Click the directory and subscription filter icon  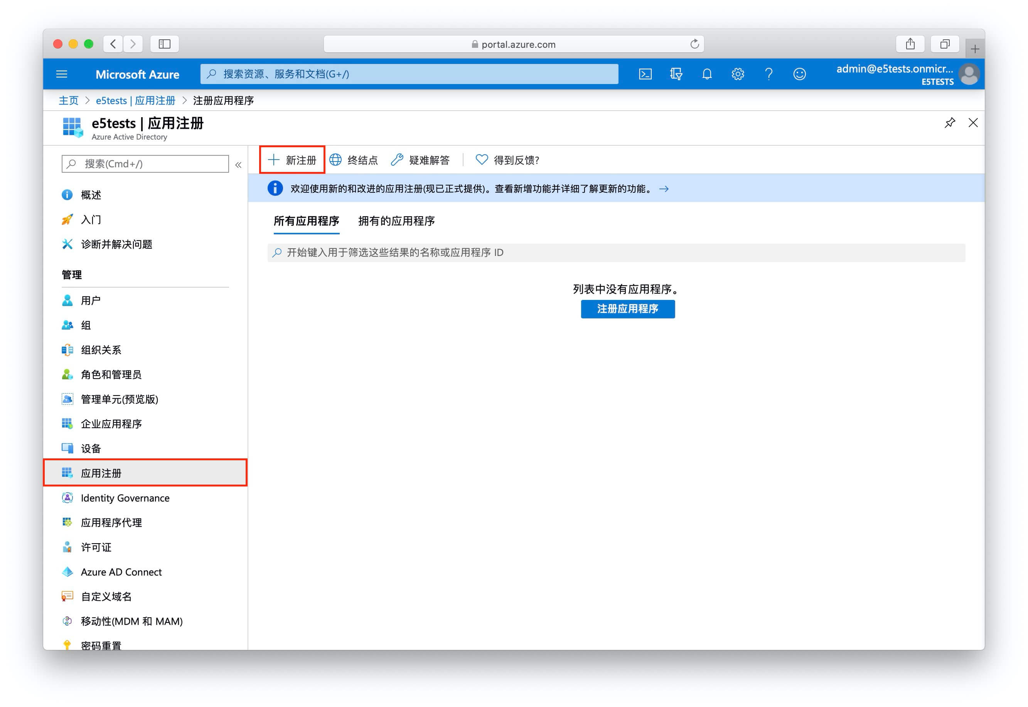pyautogui.click(x=676, y=74)
